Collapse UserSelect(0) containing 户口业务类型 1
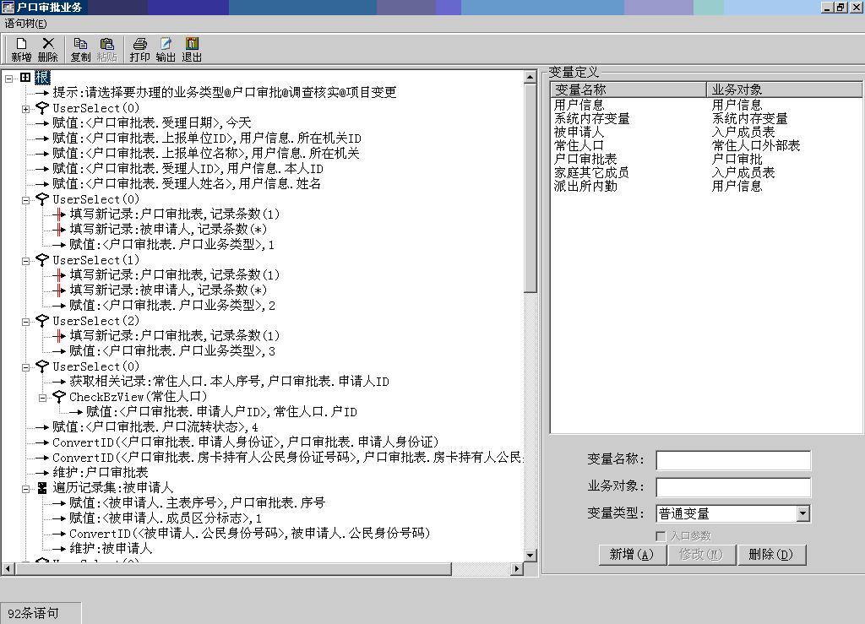Viewport: 865px width, 624px height. 25,201
